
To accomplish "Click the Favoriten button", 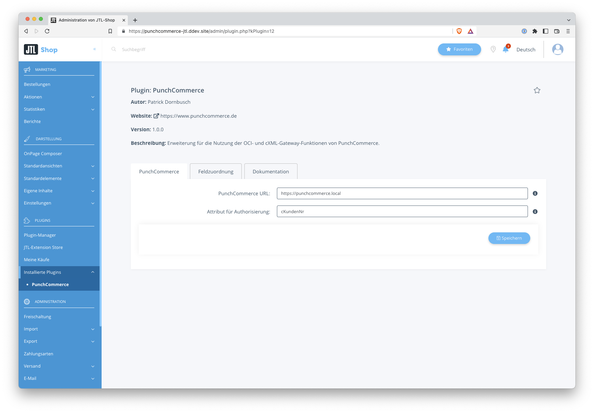I will pyautogui.click(x=459, y=49).
